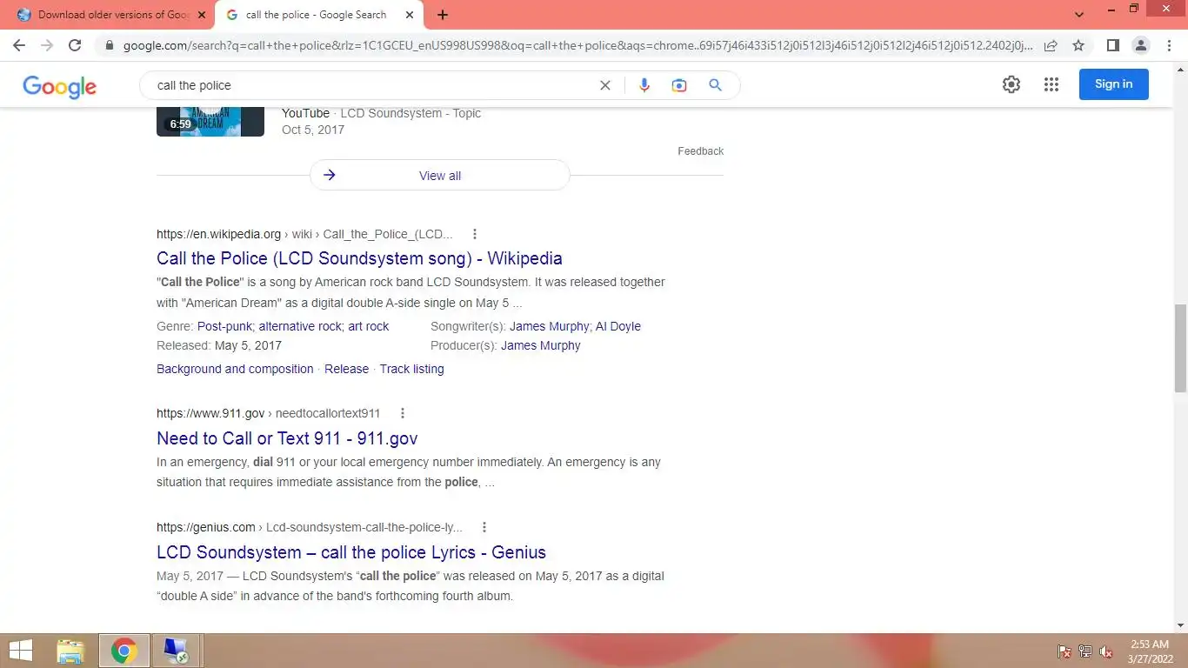Click the site lock padlock icon
Viewport: 1188px width, 668px height.
[x=109, y=45]
